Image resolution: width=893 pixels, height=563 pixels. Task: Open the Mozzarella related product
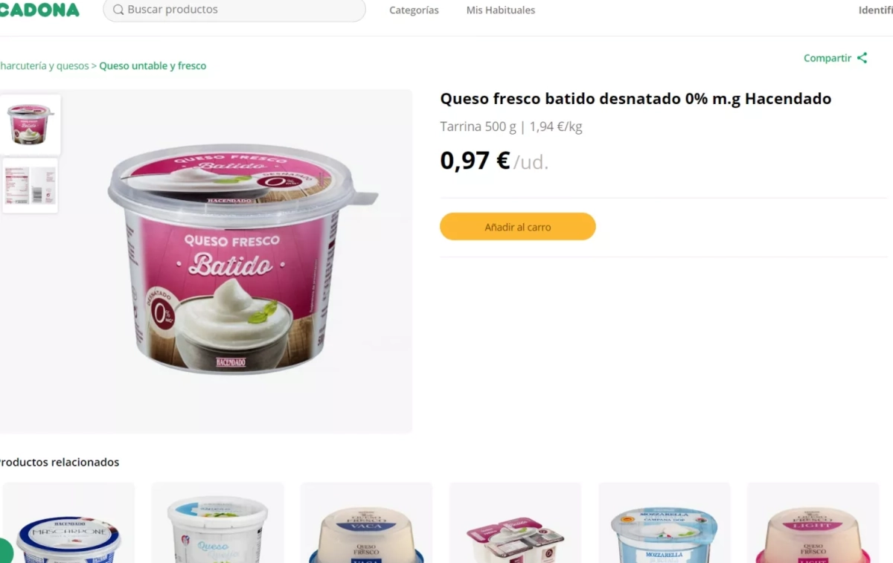pos(665,523)
